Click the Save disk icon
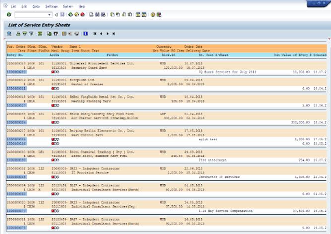 click(62, 15)
